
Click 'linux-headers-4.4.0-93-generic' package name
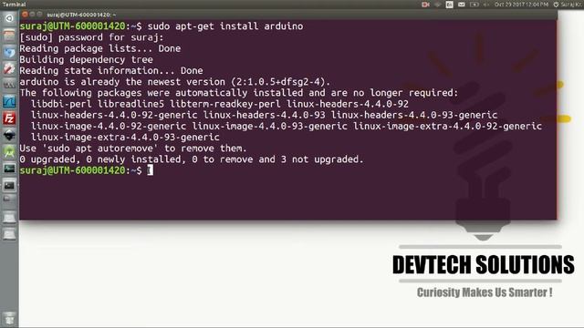414,115
